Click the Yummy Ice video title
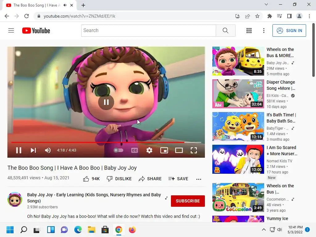 click(x=277, y=218)
